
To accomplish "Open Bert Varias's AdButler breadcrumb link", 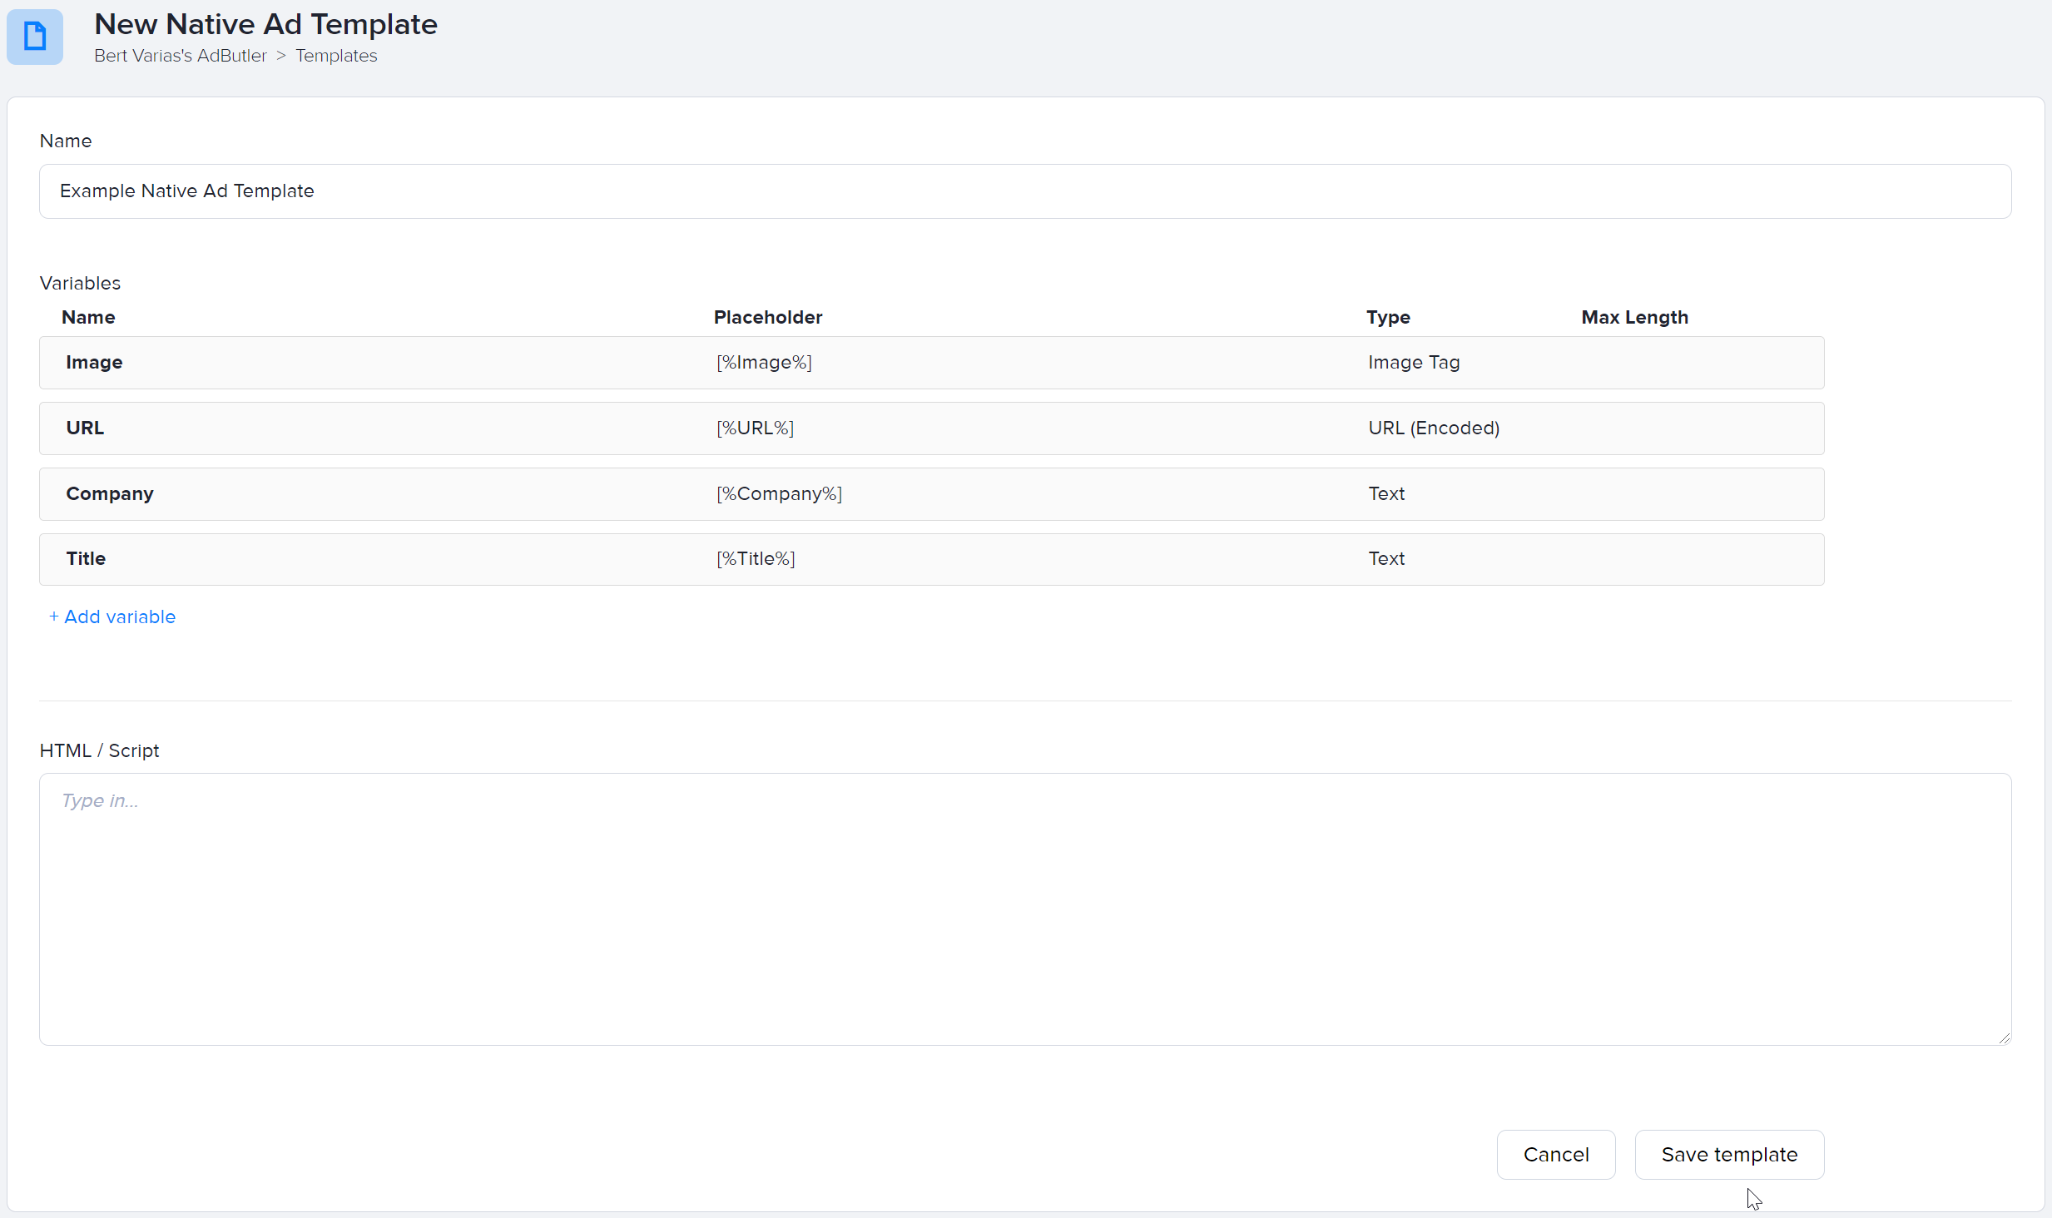I will point(181,56).
